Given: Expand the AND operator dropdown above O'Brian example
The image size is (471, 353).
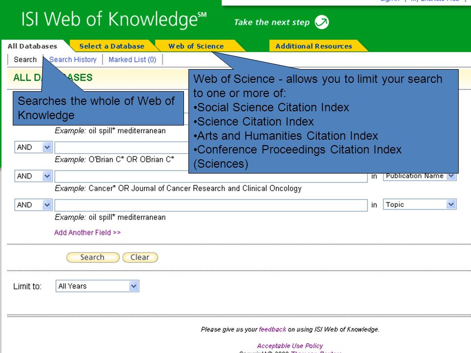Looking at the screenshot, I should pyautogui.click(x=33, y=147).
